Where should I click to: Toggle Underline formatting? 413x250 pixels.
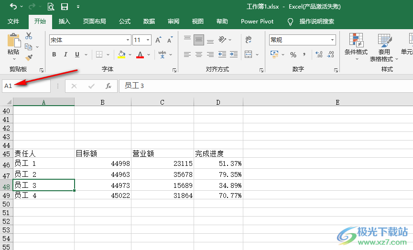tap(77, 54)
